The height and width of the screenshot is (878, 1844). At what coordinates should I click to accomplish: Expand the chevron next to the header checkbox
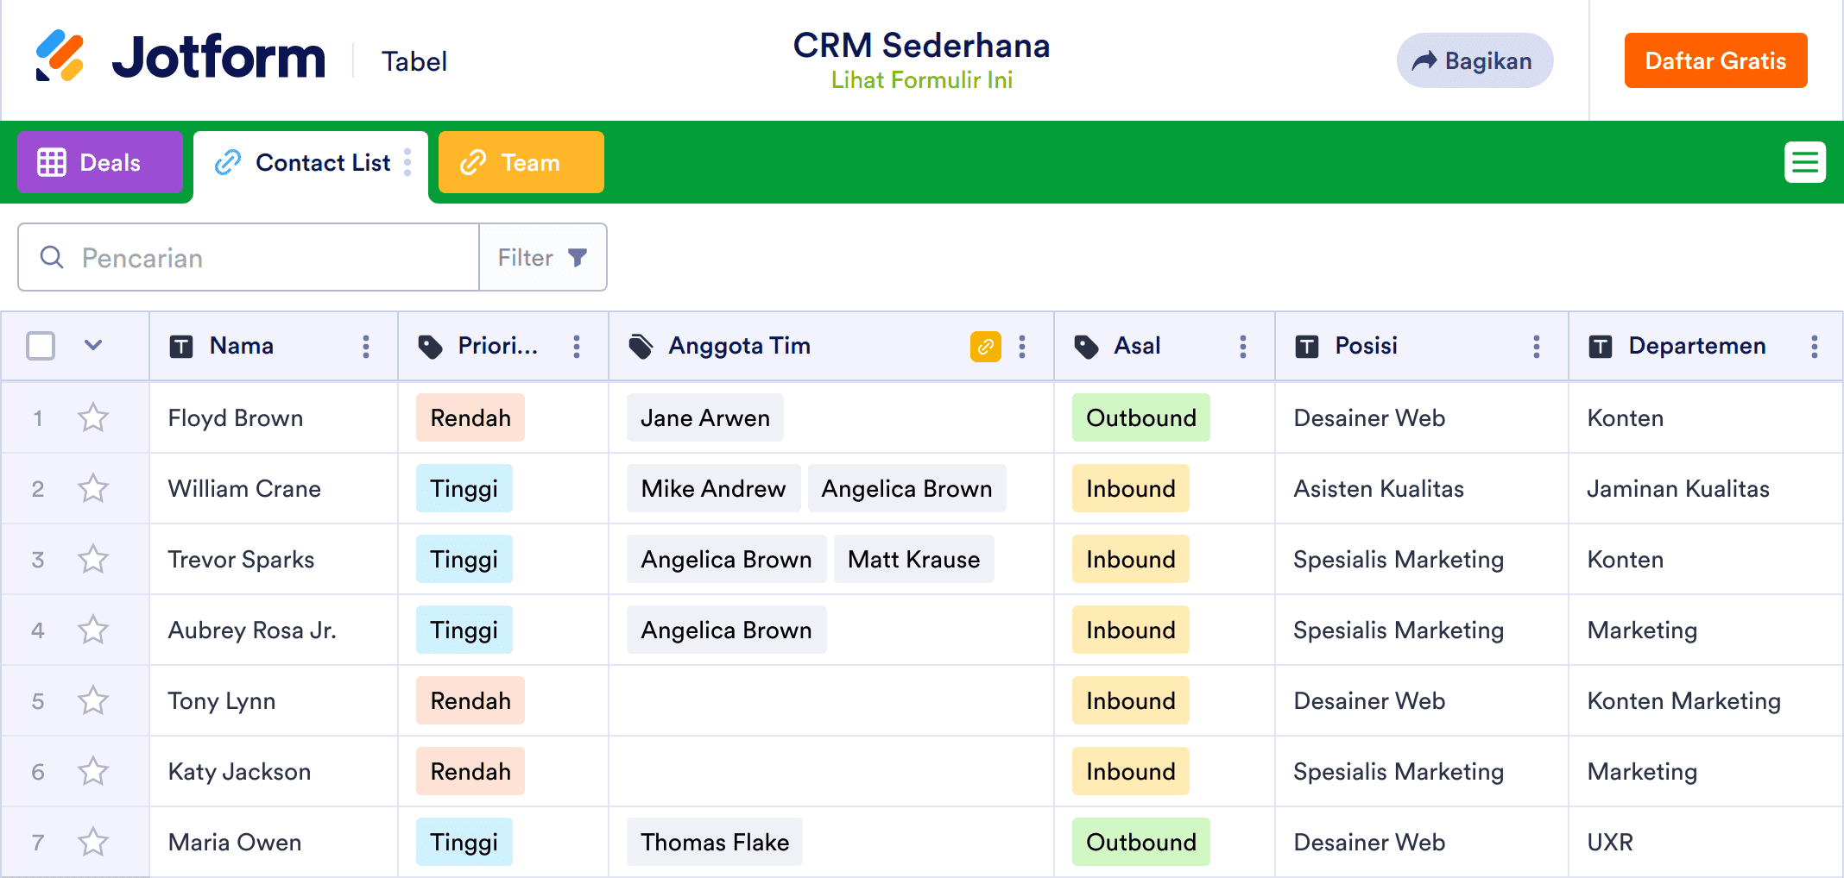click(x=92, y=345)
